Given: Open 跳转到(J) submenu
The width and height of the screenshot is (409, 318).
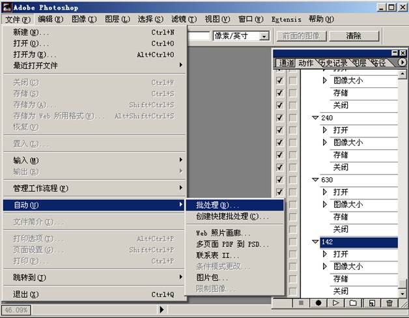Looking at the screenshot, I should pos(94,277).
